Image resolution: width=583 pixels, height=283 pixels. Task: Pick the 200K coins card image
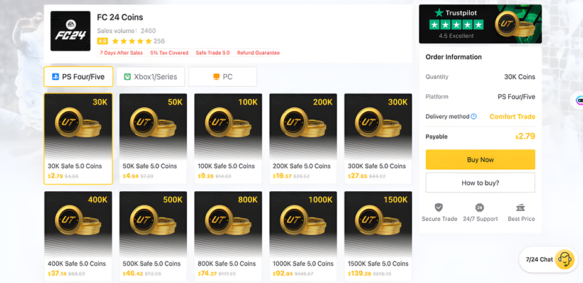[303, 126]
